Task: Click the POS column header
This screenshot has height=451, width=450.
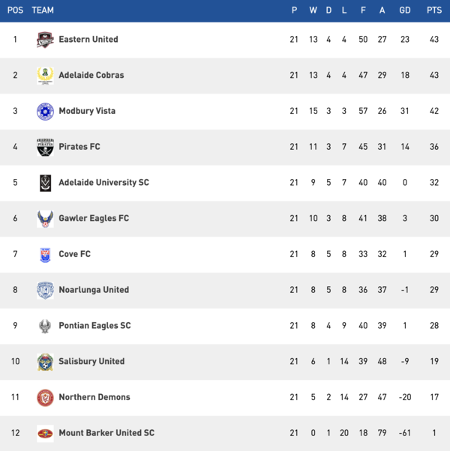Action: [15, 10]
